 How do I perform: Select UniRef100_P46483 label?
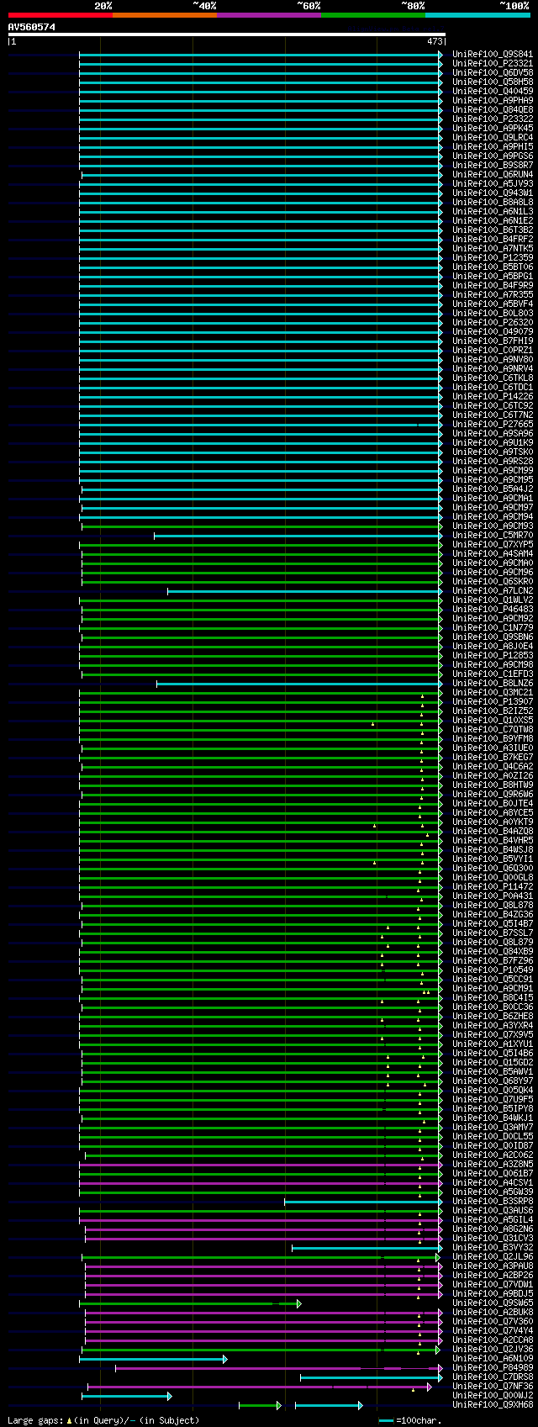click(493, 609)
